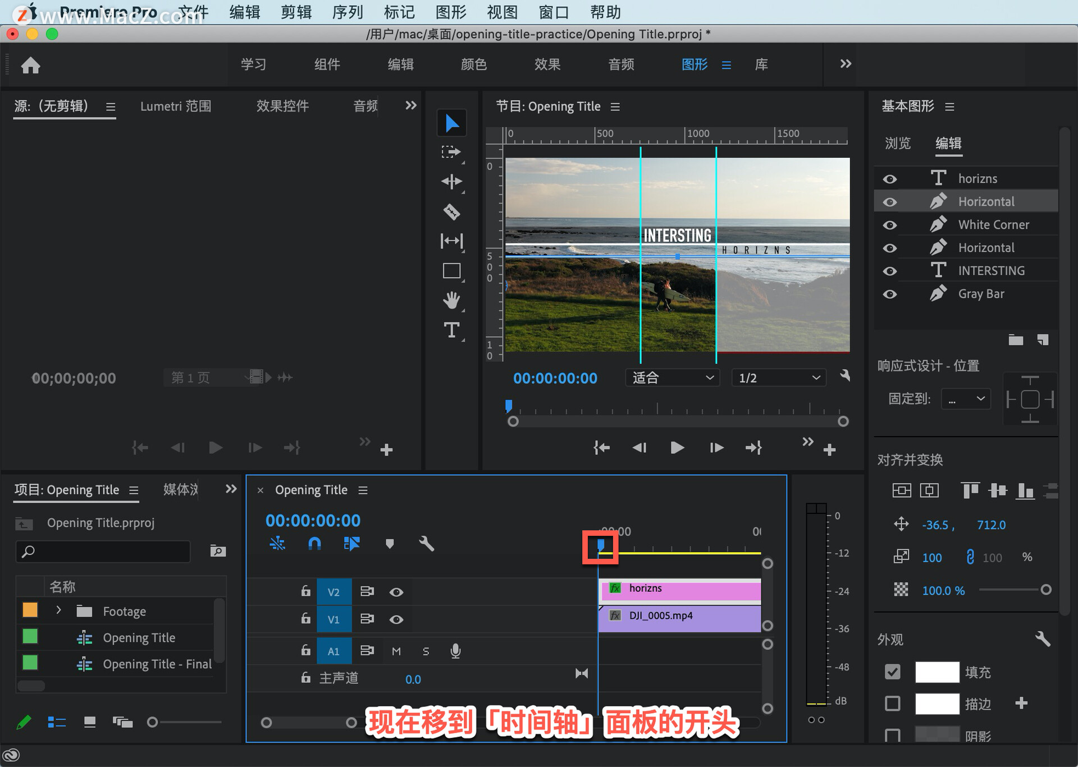Image resolution: width=1078 pixels, height=767 pixels.
Task: Select the Rectangle tool
Action: (x=451, y=271)
